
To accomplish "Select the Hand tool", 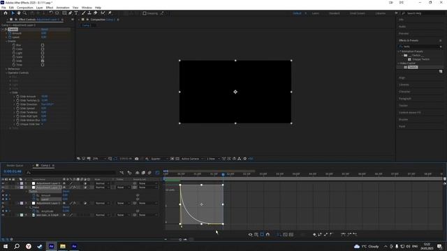I will 19,13.
